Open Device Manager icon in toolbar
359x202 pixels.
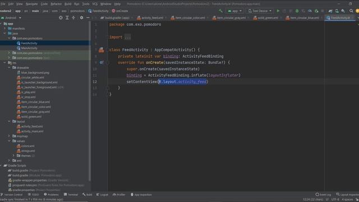point(337,11)
